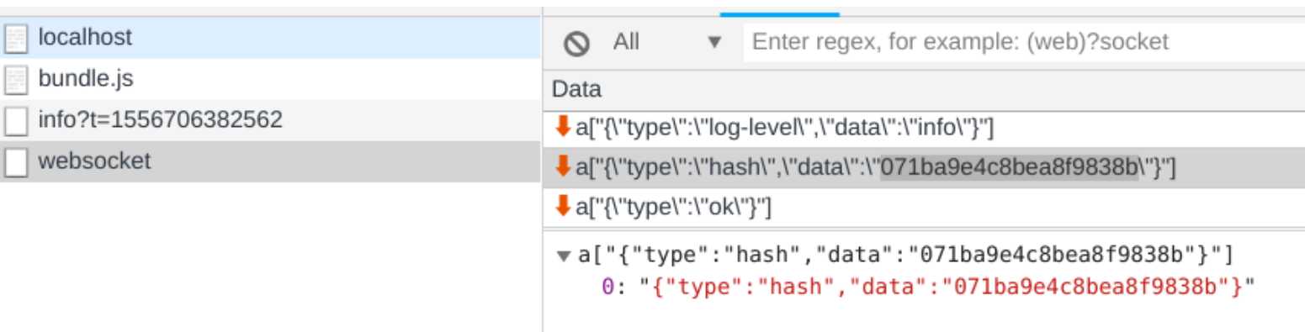The image size is (1305, 332).
Task: Select the info?t=1556706382562 request
Action: pyautogui.click(x=270, y=120)
